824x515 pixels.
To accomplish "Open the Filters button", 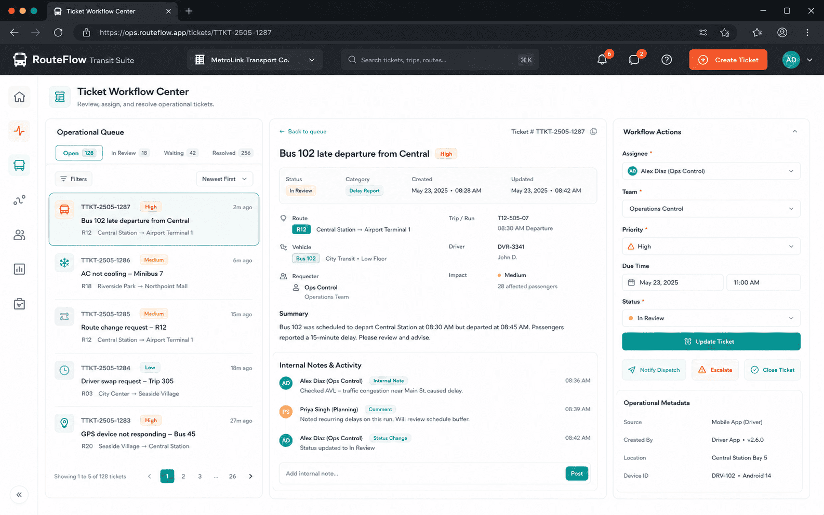I will (x=73, y=179).
